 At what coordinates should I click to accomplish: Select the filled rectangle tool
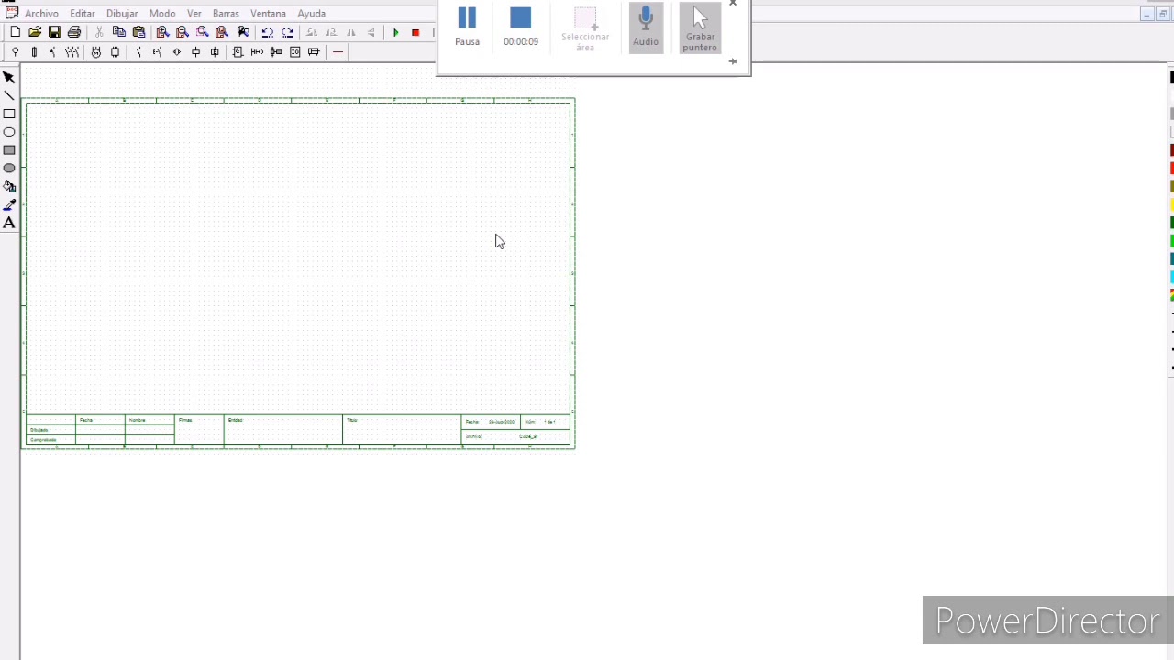point(9,150)
